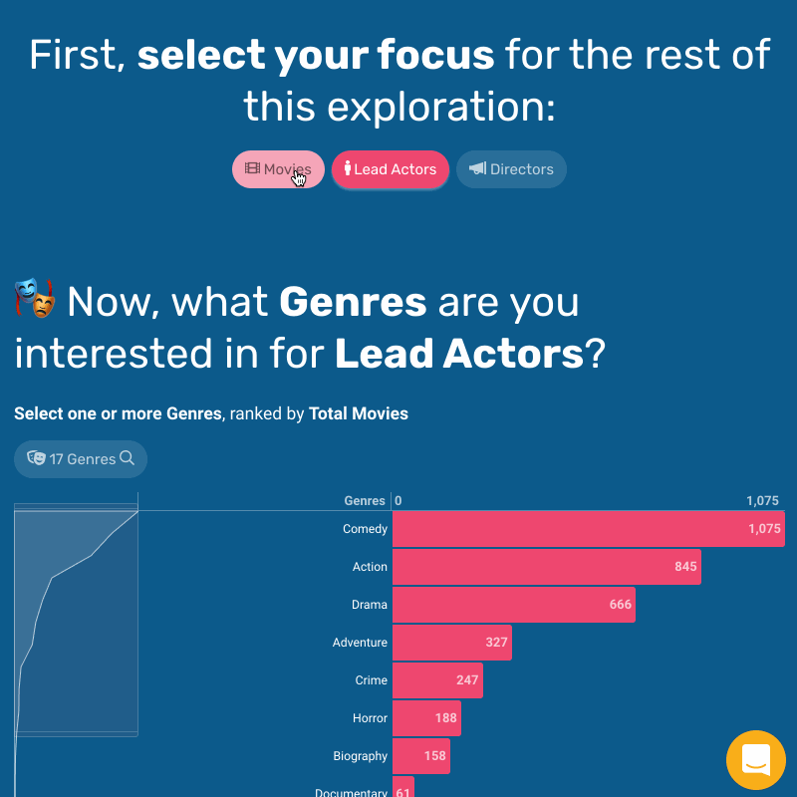The height and width of the screenshot is (797, 797).
Task: Select the Crime genre bar
Action: (437, 680)
